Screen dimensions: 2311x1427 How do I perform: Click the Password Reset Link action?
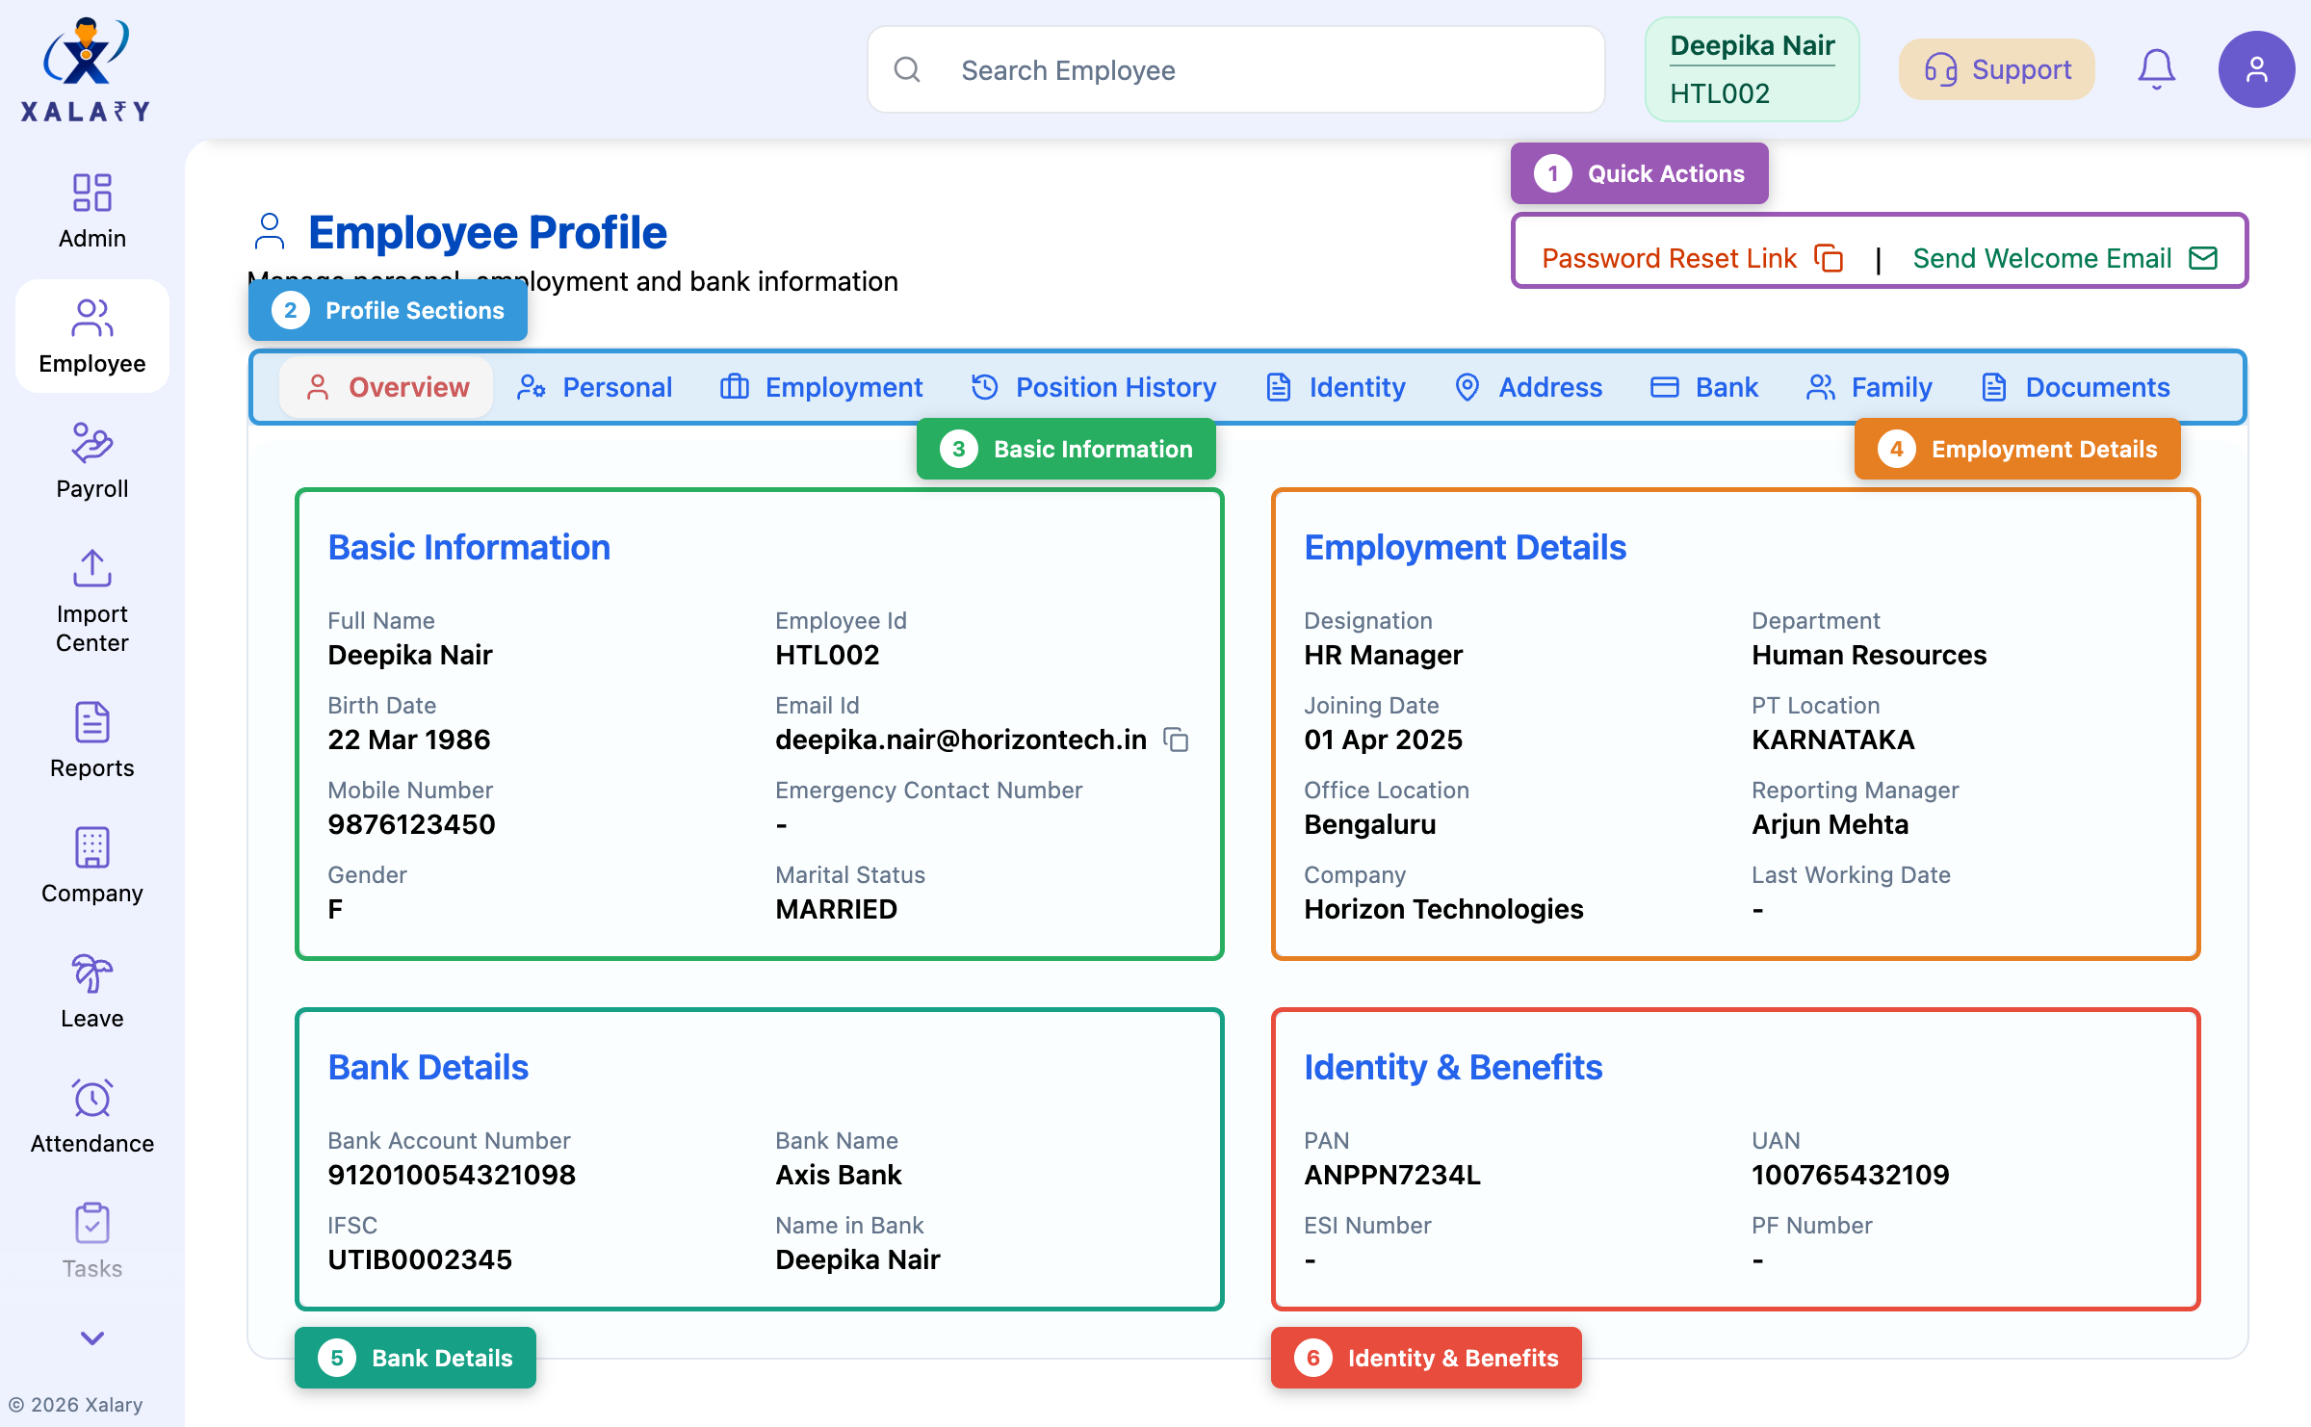tap(1669, 257)
